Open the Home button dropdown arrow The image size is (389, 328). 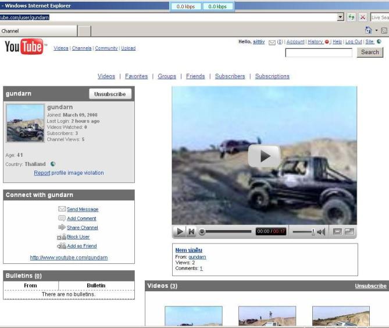click(x=376, y=30)
